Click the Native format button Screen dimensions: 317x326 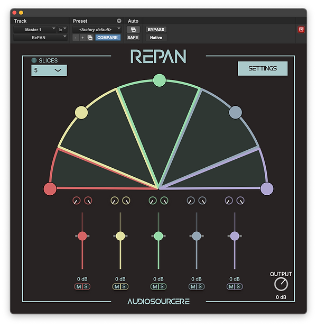coord(156,38)
